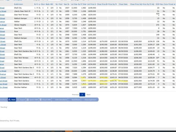Open the address link in Deer Park Terrace $229,000 row
This screenshot has width=176, height=132.
tap(2, 15)
